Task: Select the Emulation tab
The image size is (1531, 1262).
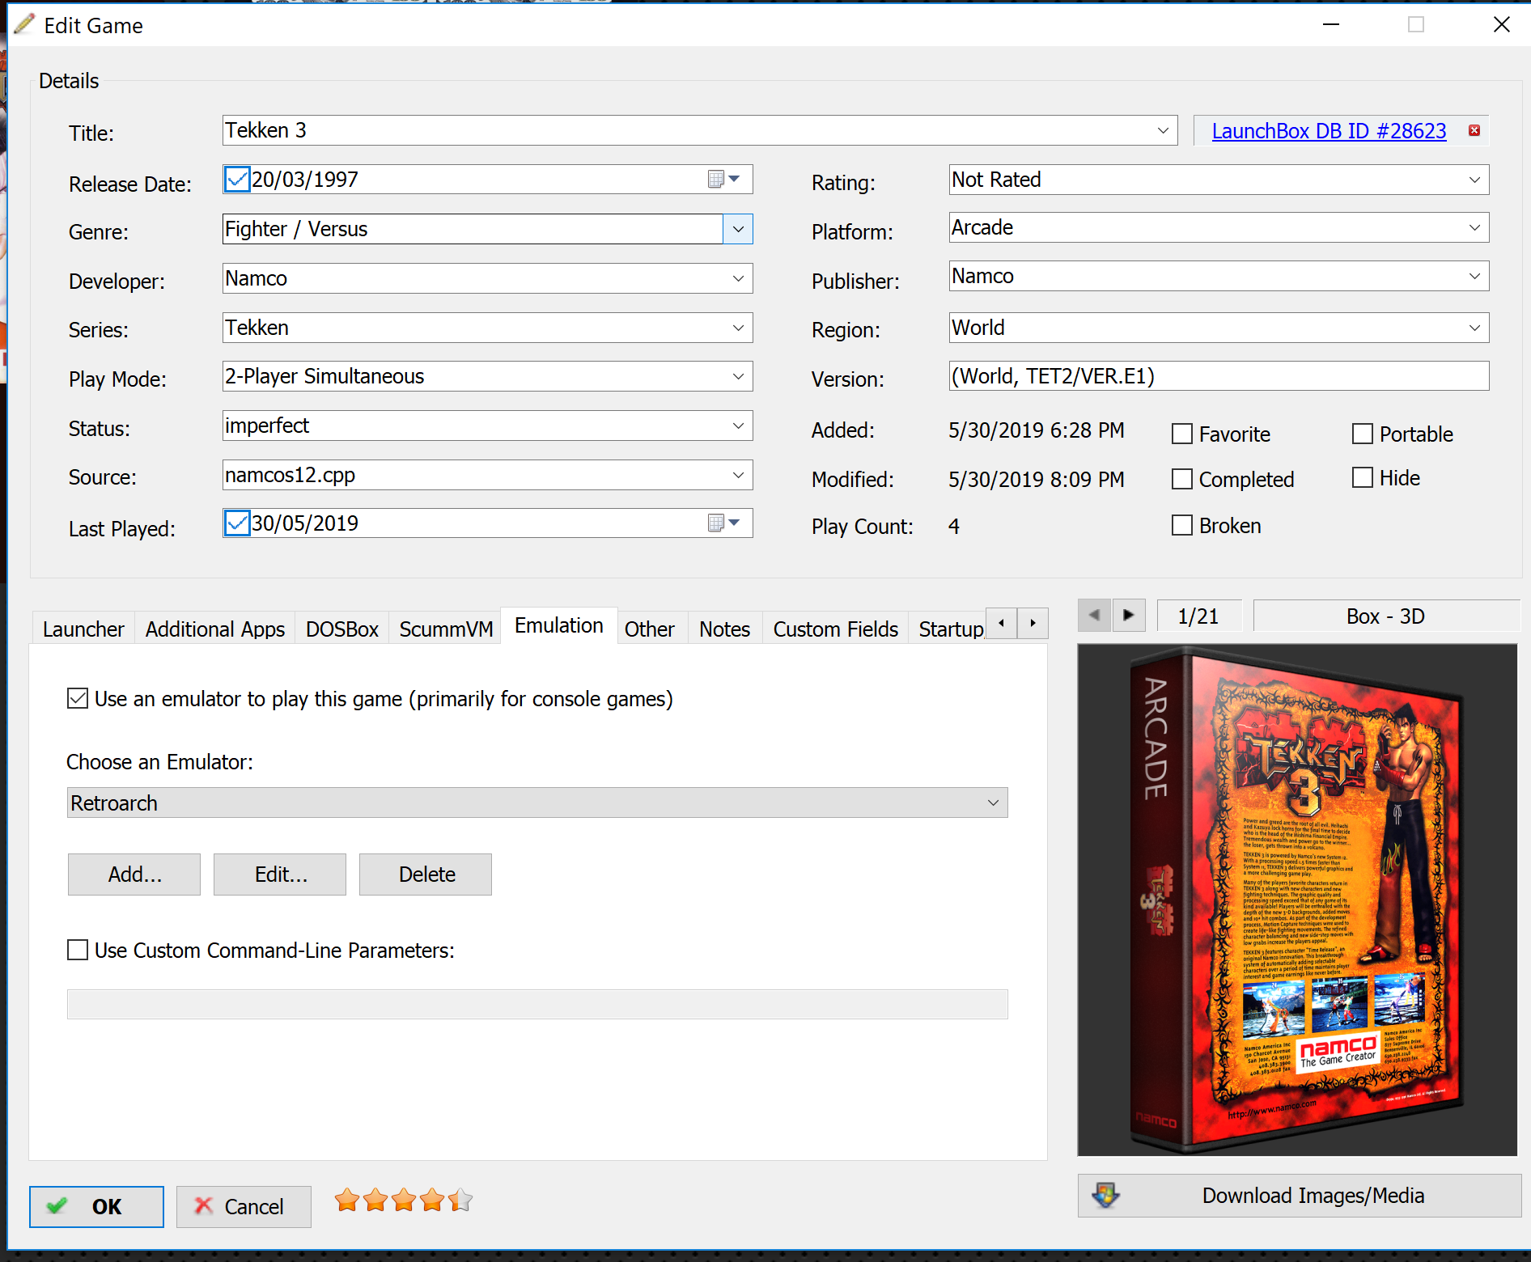Action: 559,625
